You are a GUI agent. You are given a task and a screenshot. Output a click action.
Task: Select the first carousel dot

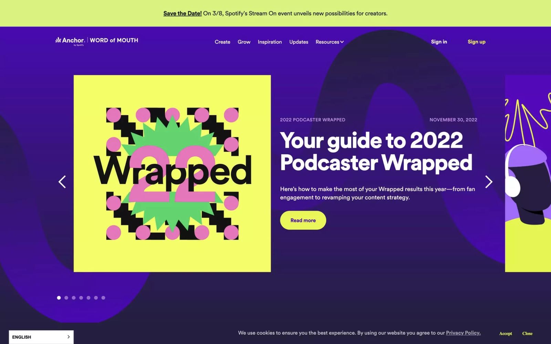(x=59, y=298)
